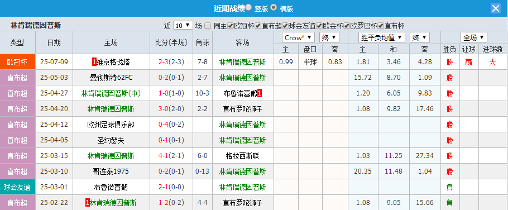Open home team 曼彻斯特62FC
The width and height of the screenshot is (508, 210).
click(111, 78)
